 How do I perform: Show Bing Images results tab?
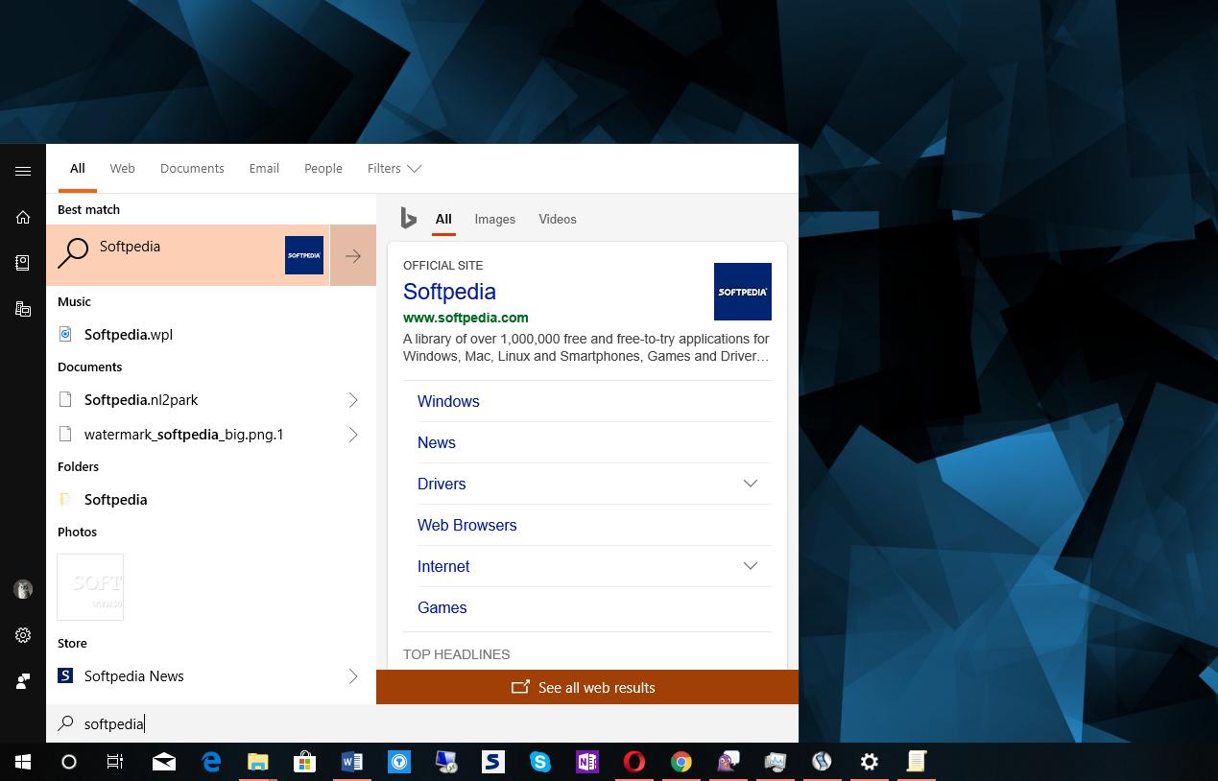tap(495, 220)
